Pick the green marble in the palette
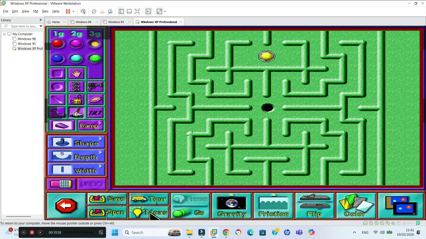This screenshot has height=239, width=426. tap(95, 58)
